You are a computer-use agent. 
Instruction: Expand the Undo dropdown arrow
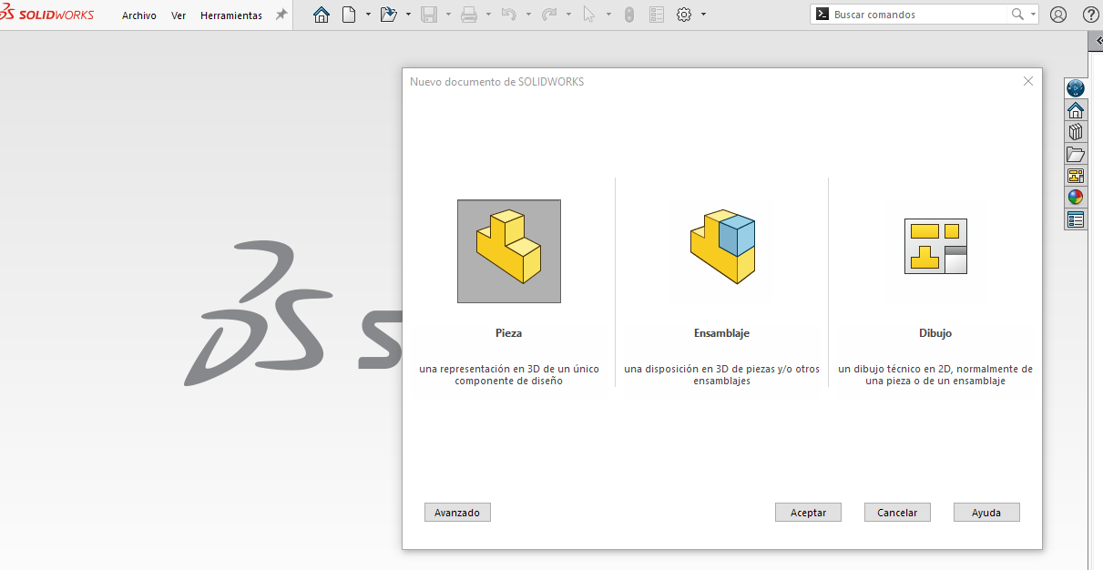pyautogui.click(x=527, y=15)
